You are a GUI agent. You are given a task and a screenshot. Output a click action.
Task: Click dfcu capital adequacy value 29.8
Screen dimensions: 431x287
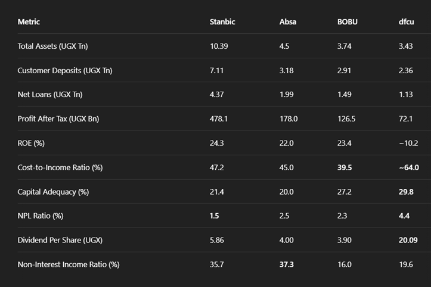[x=406, y=192]
